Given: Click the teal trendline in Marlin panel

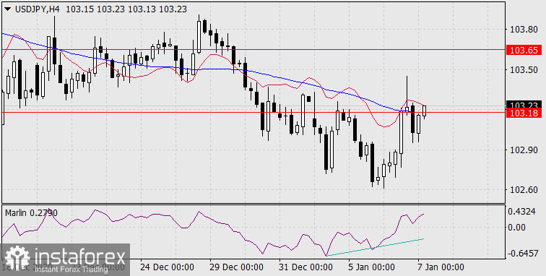Looking at the screenshot, I should [x=375, y=247].
